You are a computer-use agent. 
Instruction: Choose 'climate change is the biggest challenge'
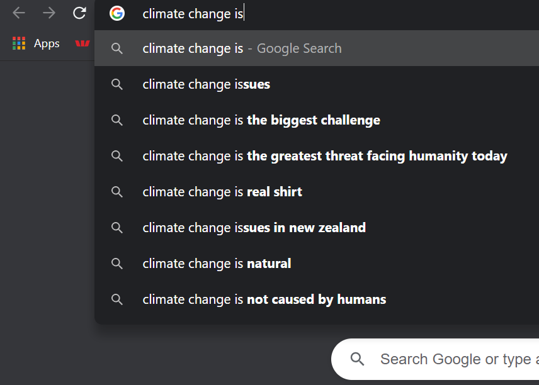click(x=317, y=120)
